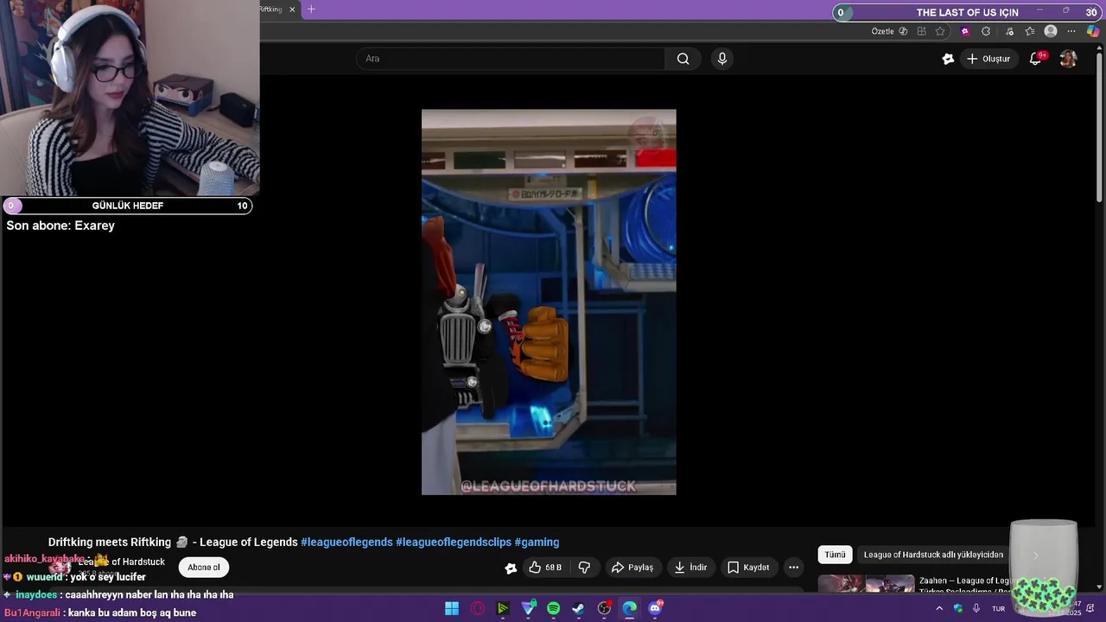This screenshot has width=1106, height=622.
Task: Click the star icon left of like
Action: click(x=511, y=568)
